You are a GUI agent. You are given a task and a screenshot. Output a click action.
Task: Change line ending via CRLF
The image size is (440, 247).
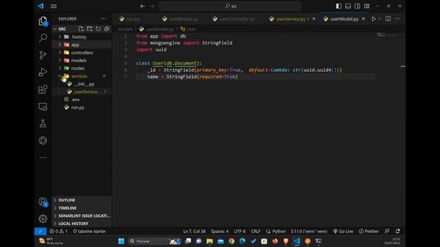coord(256,231)
